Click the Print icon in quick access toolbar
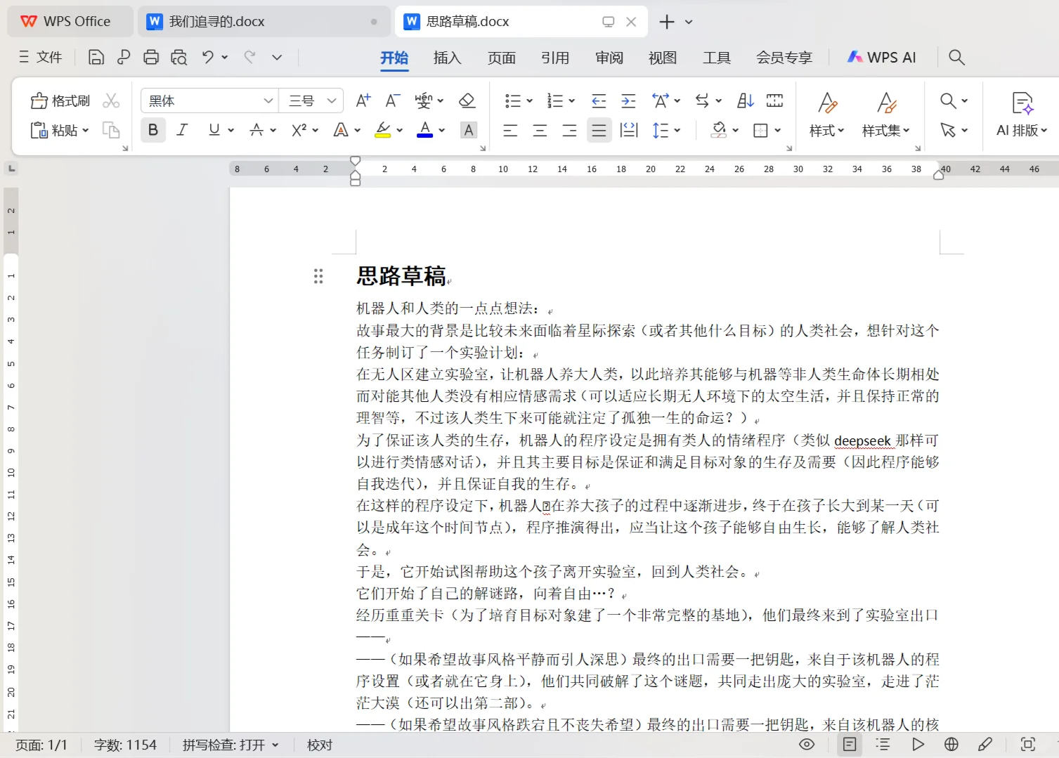 point(151,57)
